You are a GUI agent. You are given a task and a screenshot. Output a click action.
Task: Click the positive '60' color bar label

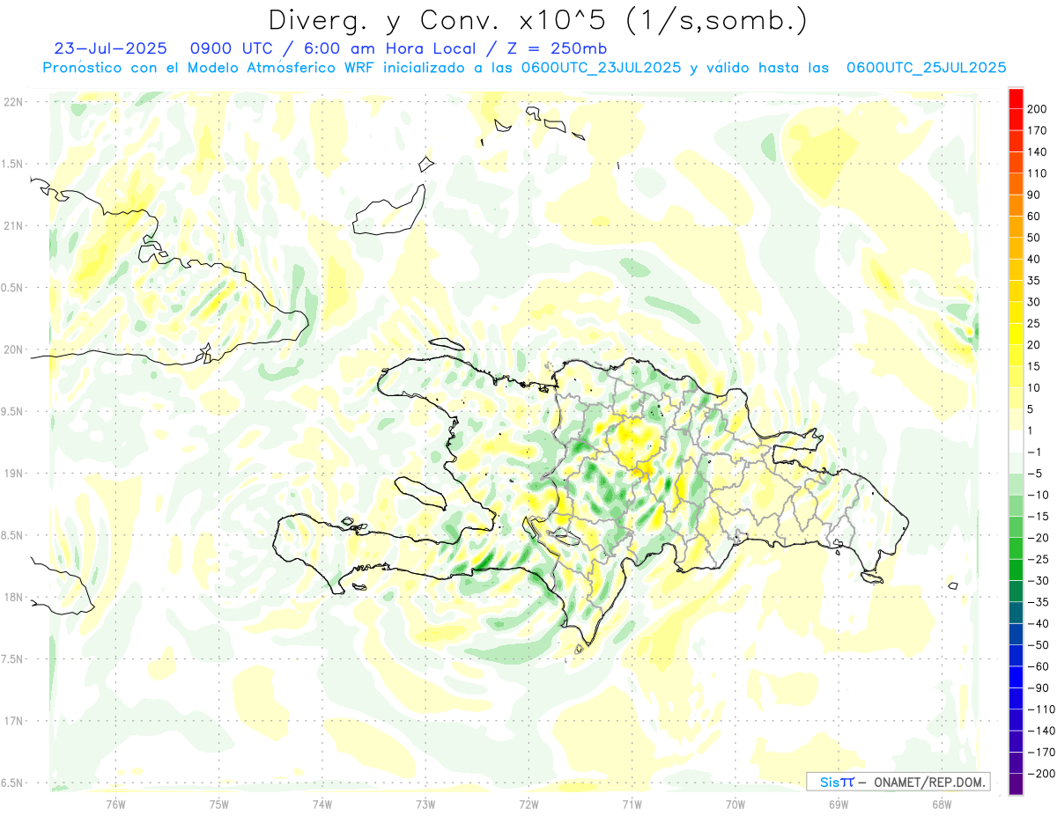1034,217
